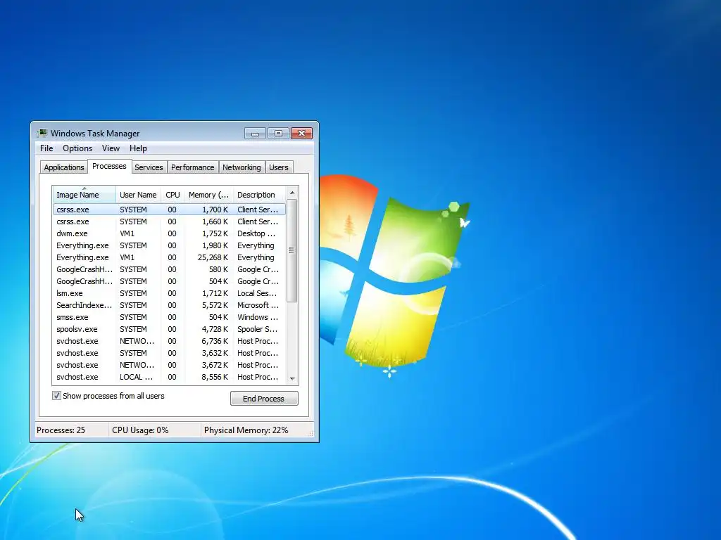
Task: Select the svchost.exe process using 6,736 K
Action: click(x=169, y=341)
